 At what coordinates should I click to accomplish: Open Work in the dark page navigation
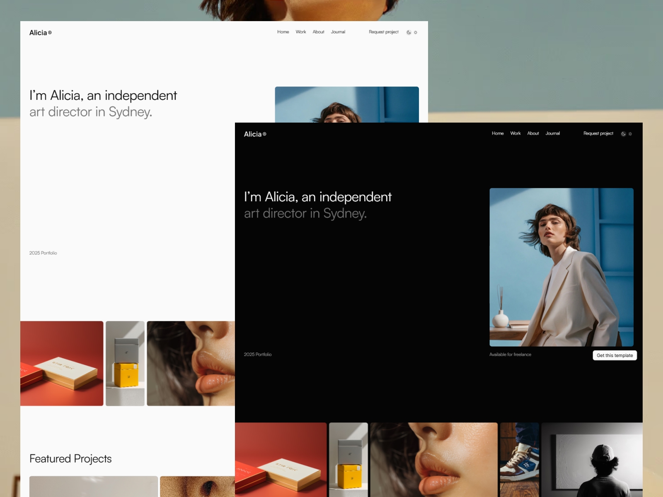coord(515,133)
